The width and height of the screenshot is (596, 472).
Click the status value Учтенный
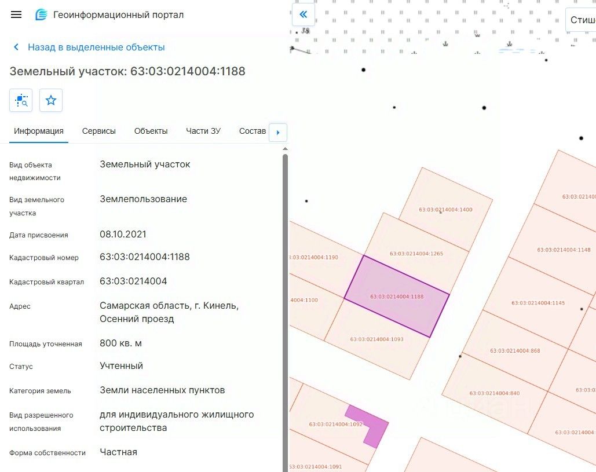(x=121, y=366)
